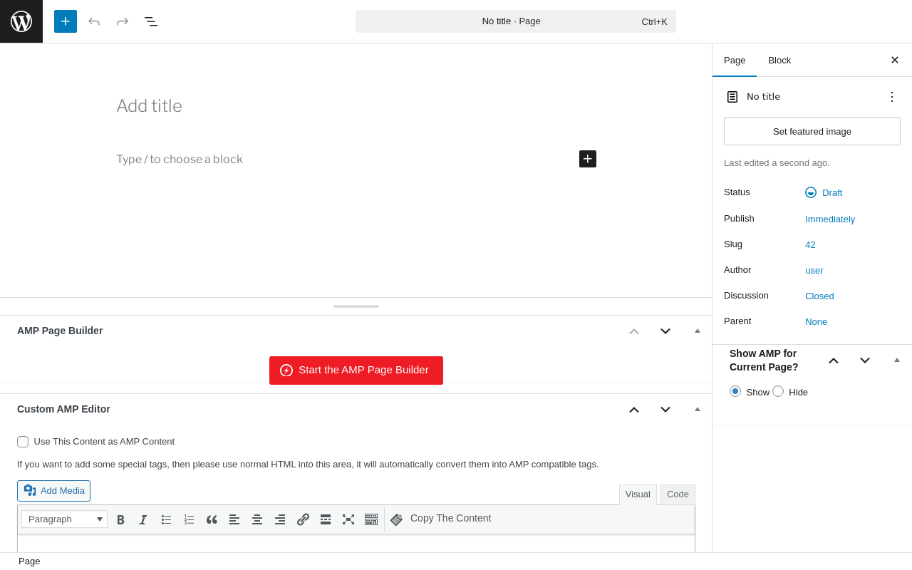Open the Paragraph format dropdown
The height and width of the screenshot is (570, 912).
point(64,519)
